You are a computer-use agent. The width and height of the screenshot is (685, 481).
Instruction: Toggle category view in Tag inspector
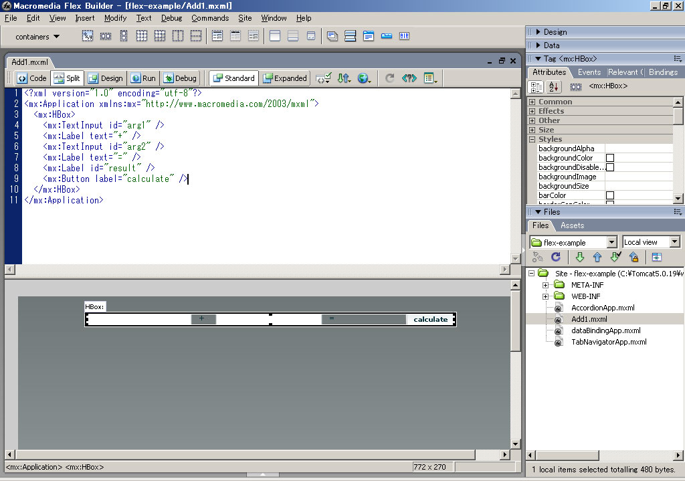[536, 86]
